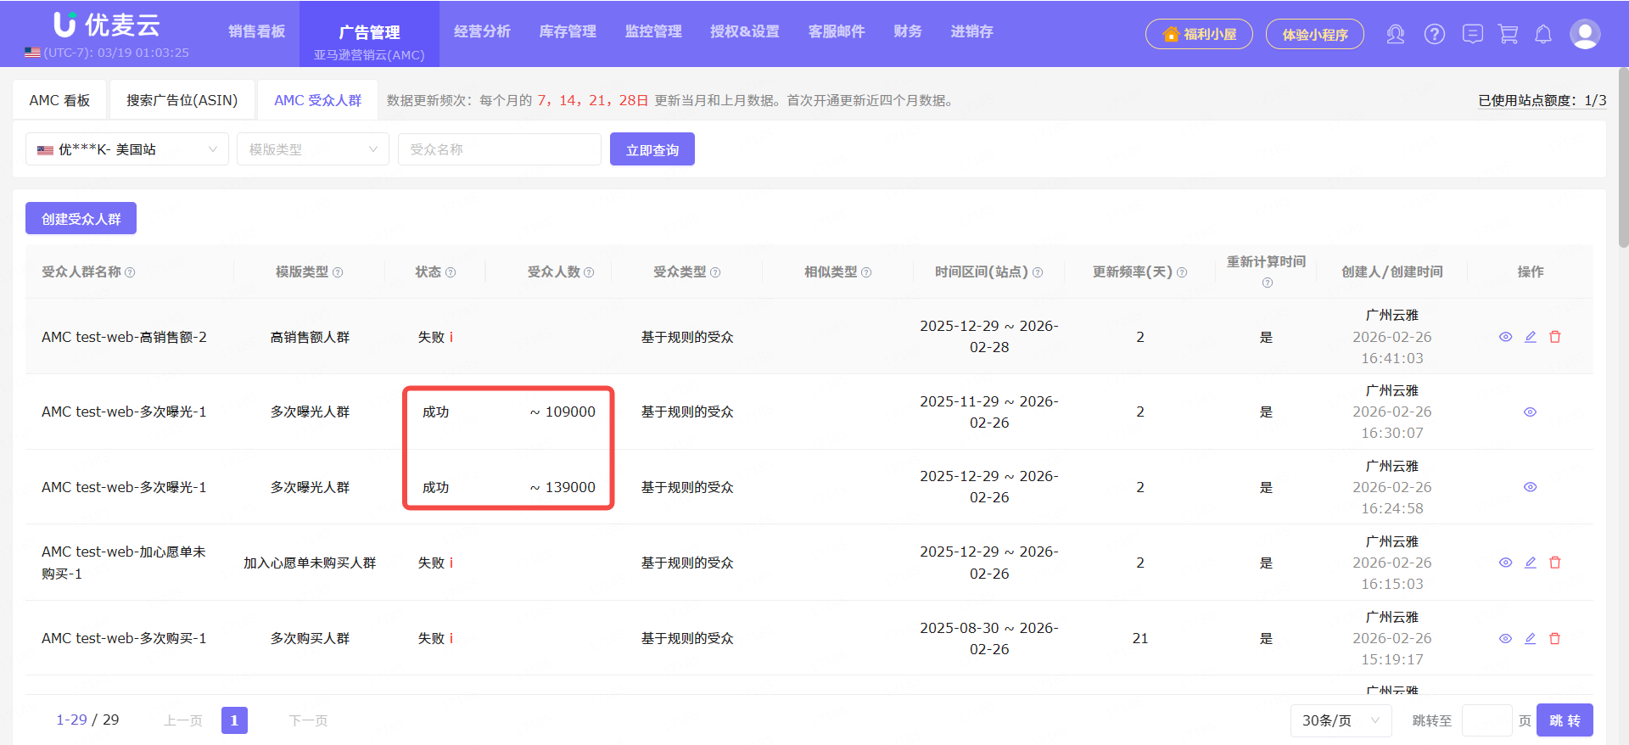Open 监控管理 in top navigation
This screenshot has width=1629, height=745.
point(653,31)
